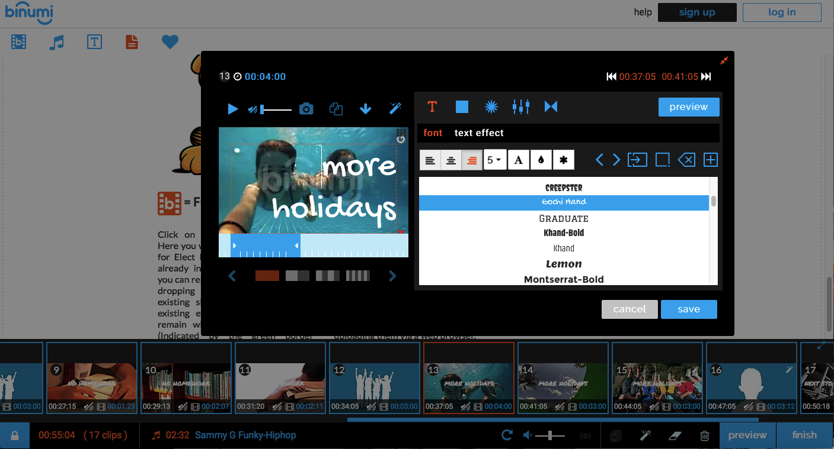The width and height of the screenshot is (834, 449).
Task: Play the clip in the editor
Action: coord(233,109)
